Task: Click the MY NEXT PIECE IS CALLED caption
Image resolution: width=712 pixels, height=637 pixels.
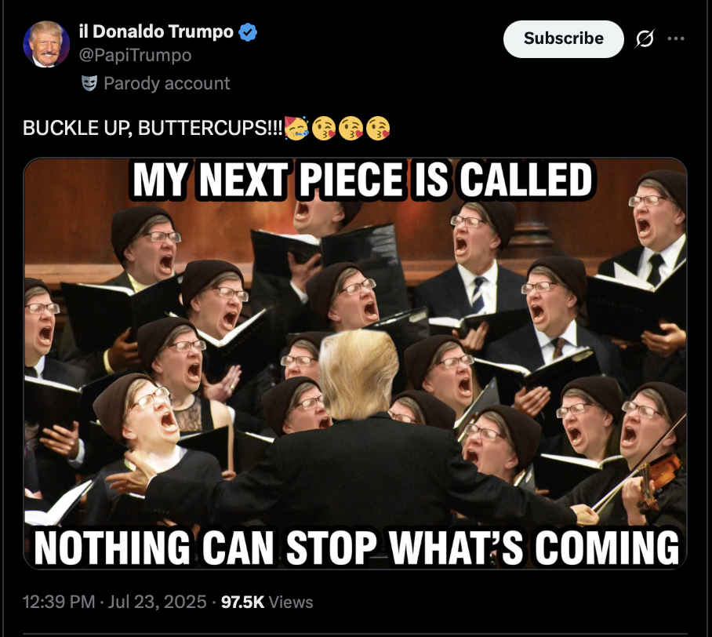Action: pyautogui.click(x=362, y=180)
